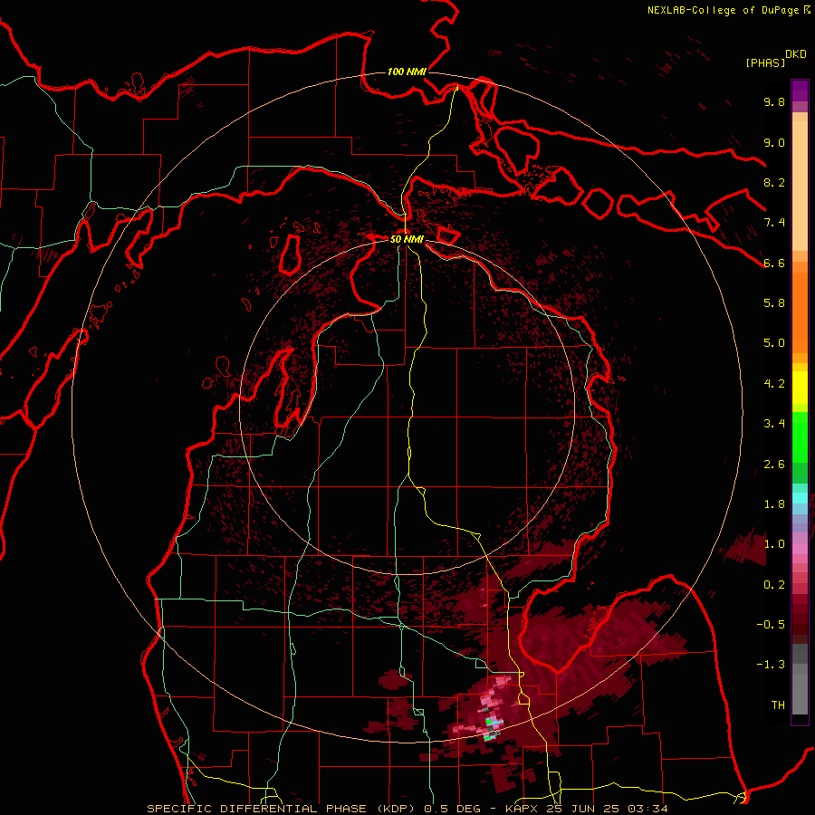
Task: Click the -1.3 scale value
Action: 771,665
